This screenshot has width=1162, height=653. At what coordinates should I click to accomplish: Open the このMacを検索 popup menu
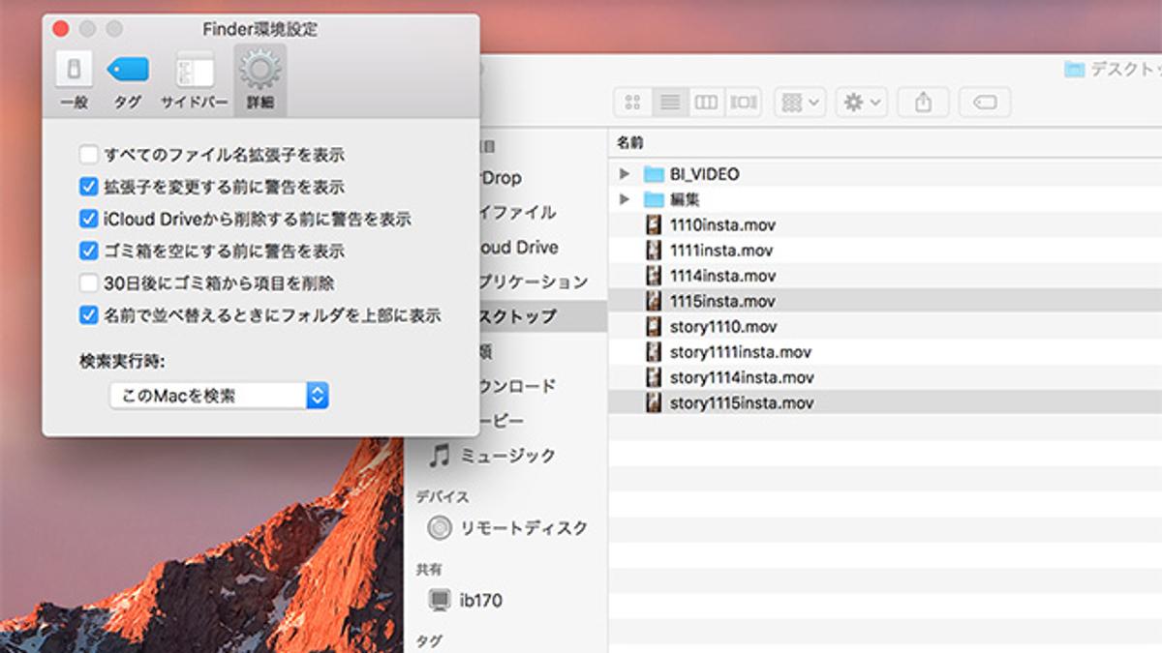coord(219,396)
